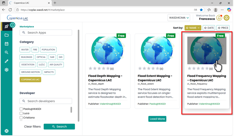The height and width of the screenshot is (136, 234).
Task: Sort apps by PRICE
Action: tap(223, 28)
